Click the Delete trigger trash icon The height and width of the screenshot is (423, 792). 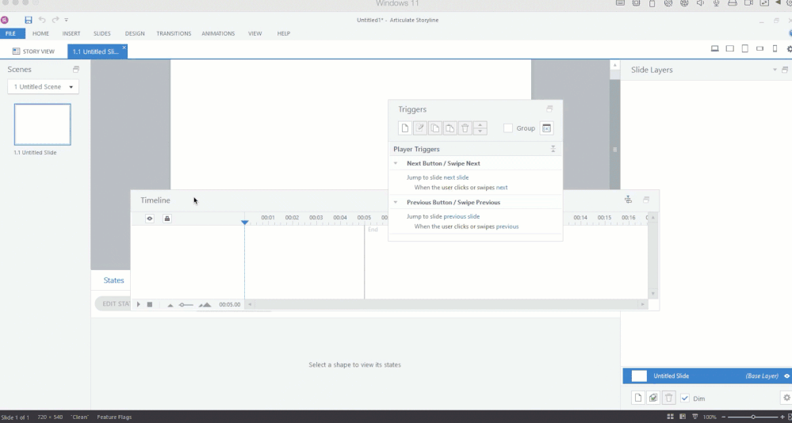click(x=465, y=128)
